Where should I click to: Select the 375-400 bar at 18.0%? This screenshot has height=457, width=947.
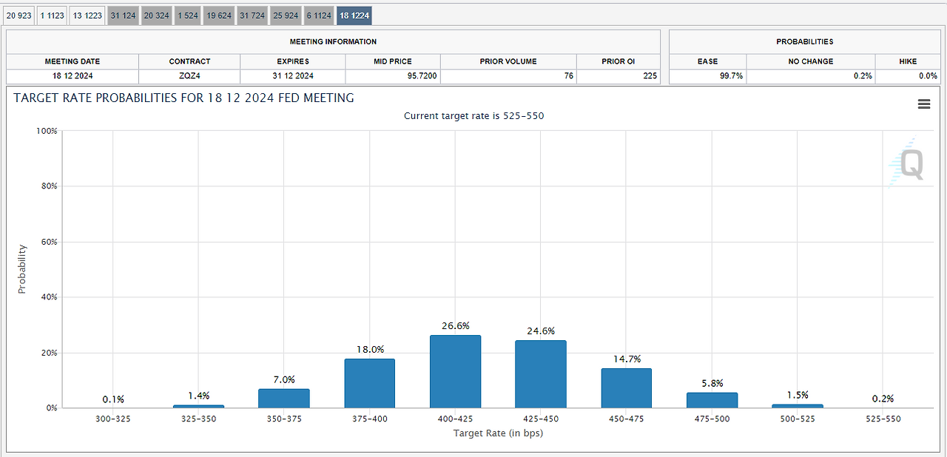tap(370, 383)
